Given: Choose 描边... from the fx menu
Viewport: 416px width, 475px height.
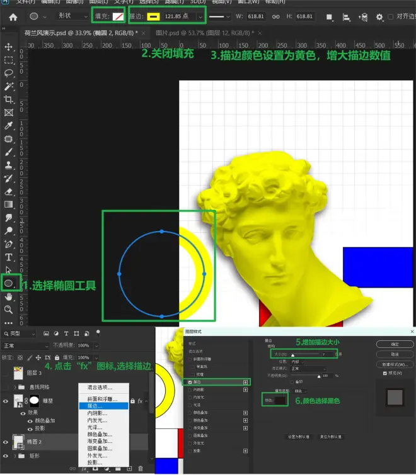Looking at the screenshot, I should point(104,406).
